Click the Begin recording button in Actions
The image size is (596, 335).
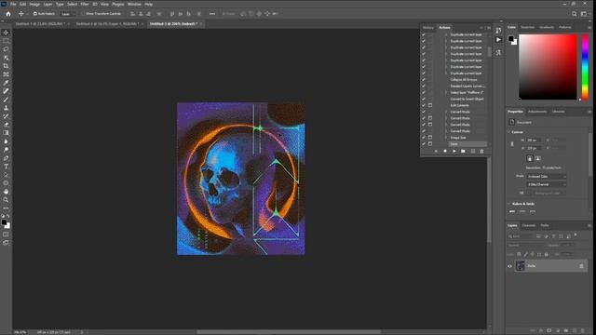click(445, 151)
